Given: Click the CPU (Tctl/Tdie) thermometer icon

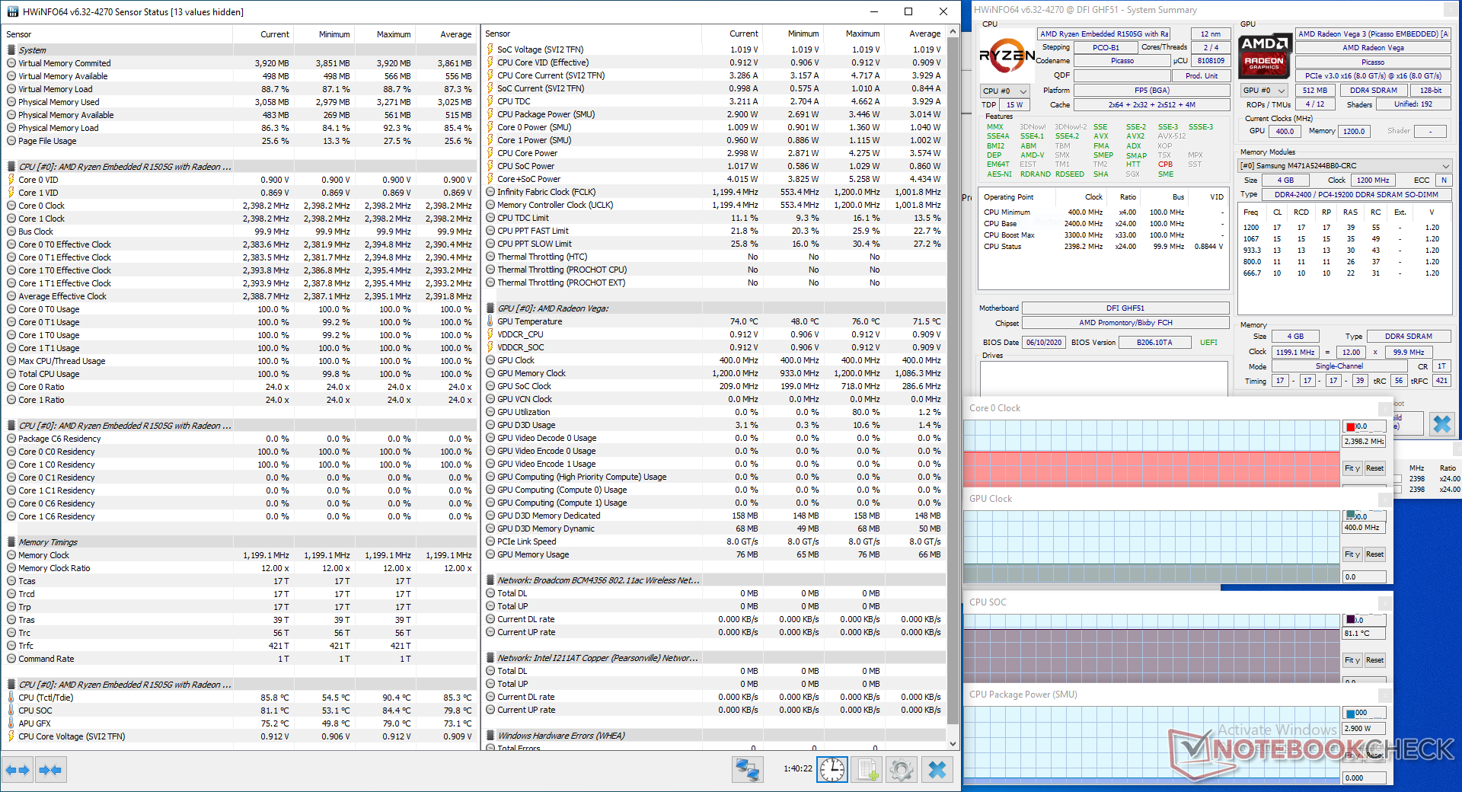Looking at the screenshot, I should pos(11,698).
